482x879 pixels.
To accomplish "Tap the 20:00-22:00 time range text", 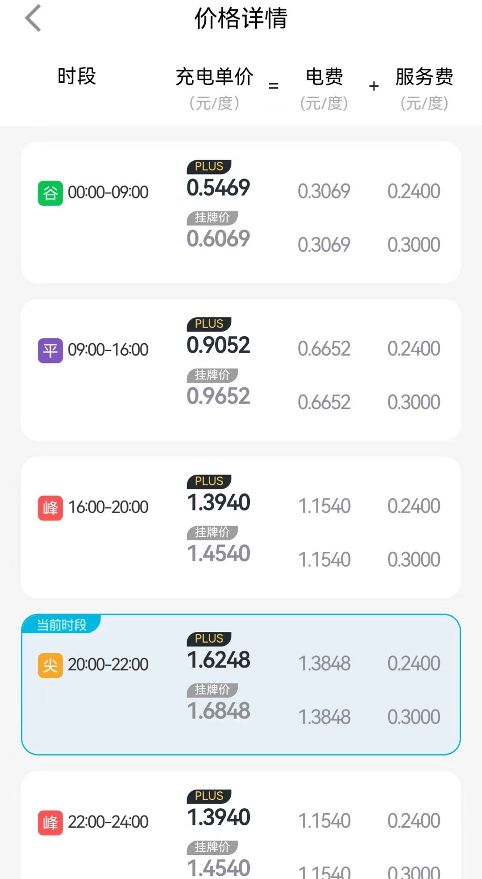I will point(108,665).
